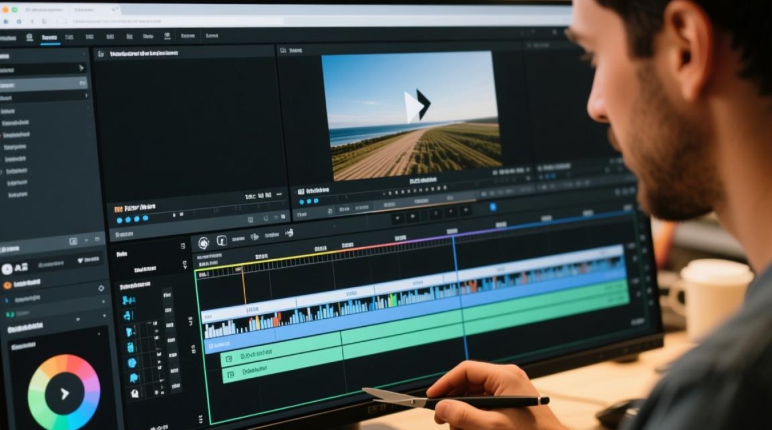
Task: Click the beach video frame in the preview monitor
Action: pos(411,116)
